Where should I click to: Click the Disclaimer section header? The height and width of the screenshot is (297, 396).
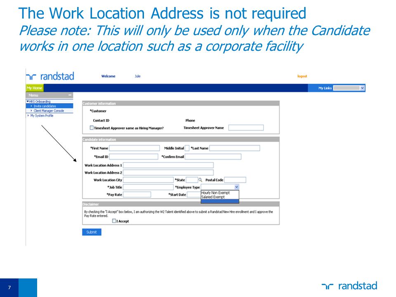coord(181,204)
